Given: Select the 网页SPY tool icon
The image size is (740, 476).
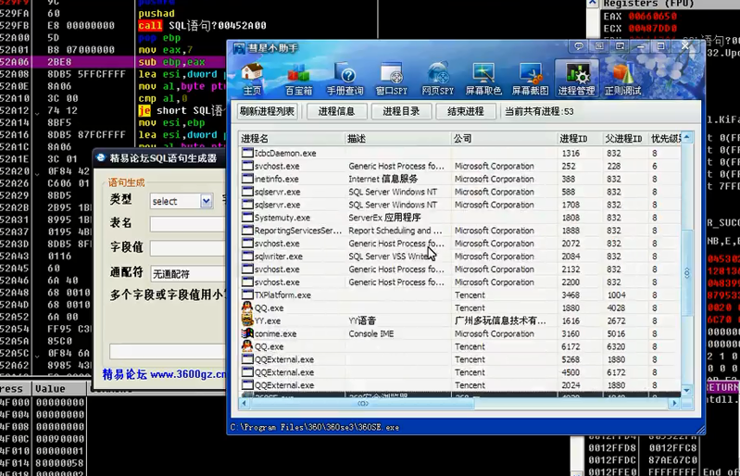Looking at the screenshot, I should [437, 79].
